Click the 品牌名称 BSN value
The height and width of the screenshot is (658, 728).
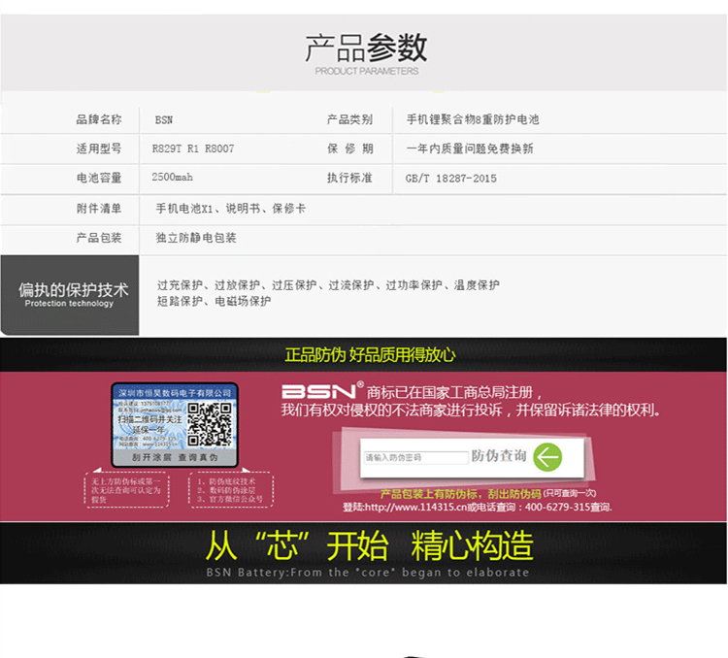(163, 120)
